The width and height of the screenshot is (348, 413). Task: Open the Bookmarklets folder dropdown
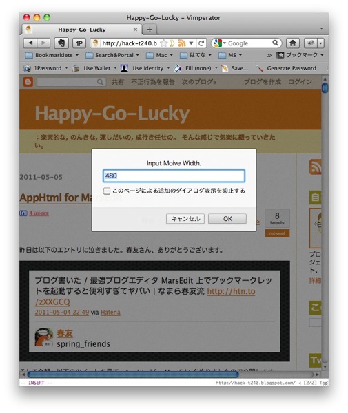pos(52,55)
